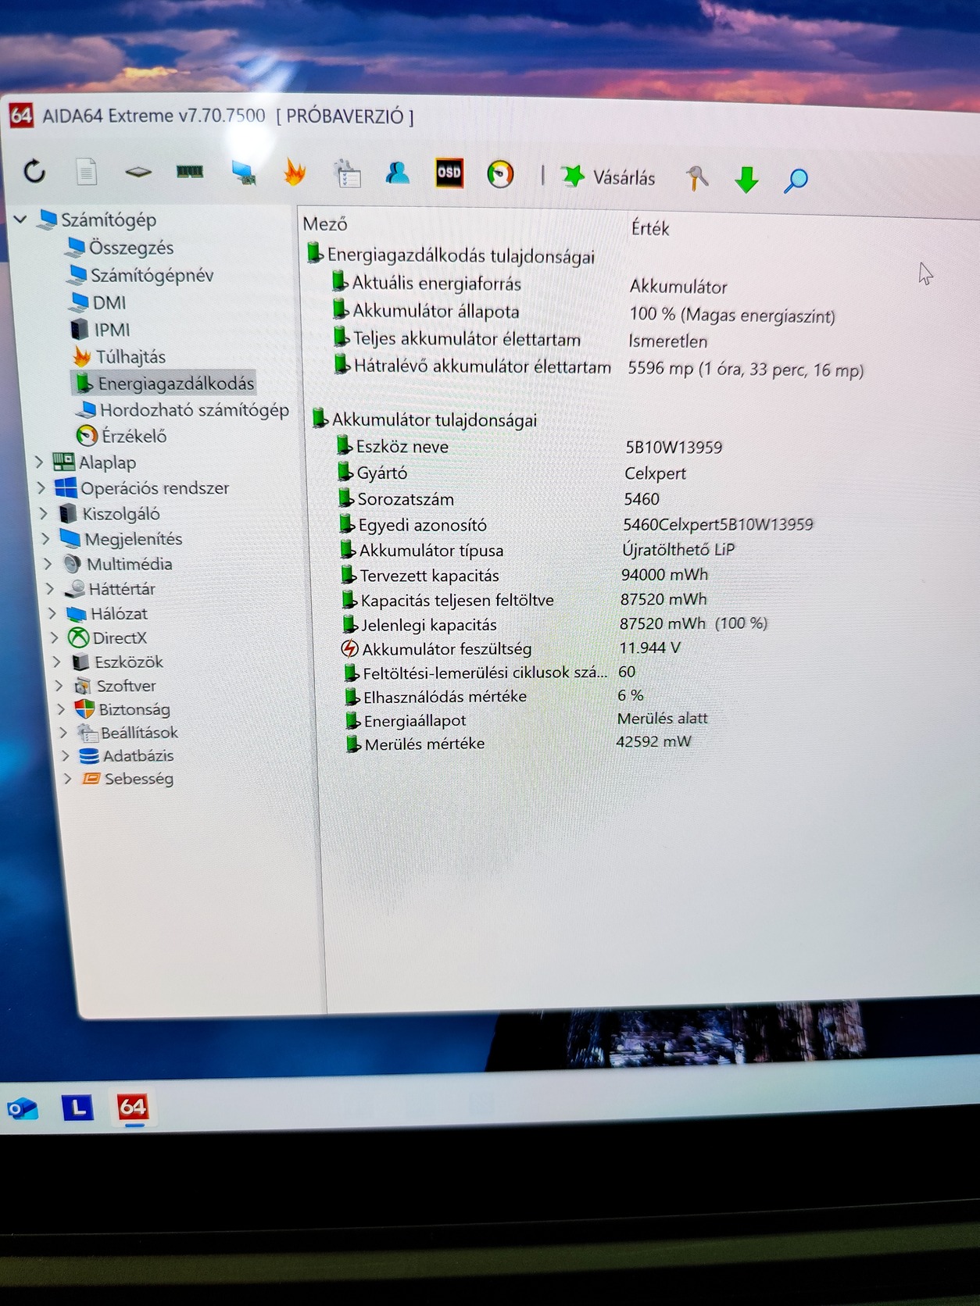
Task: Click the Refresh toolbar icon
Action: click(x=34, y=170)
